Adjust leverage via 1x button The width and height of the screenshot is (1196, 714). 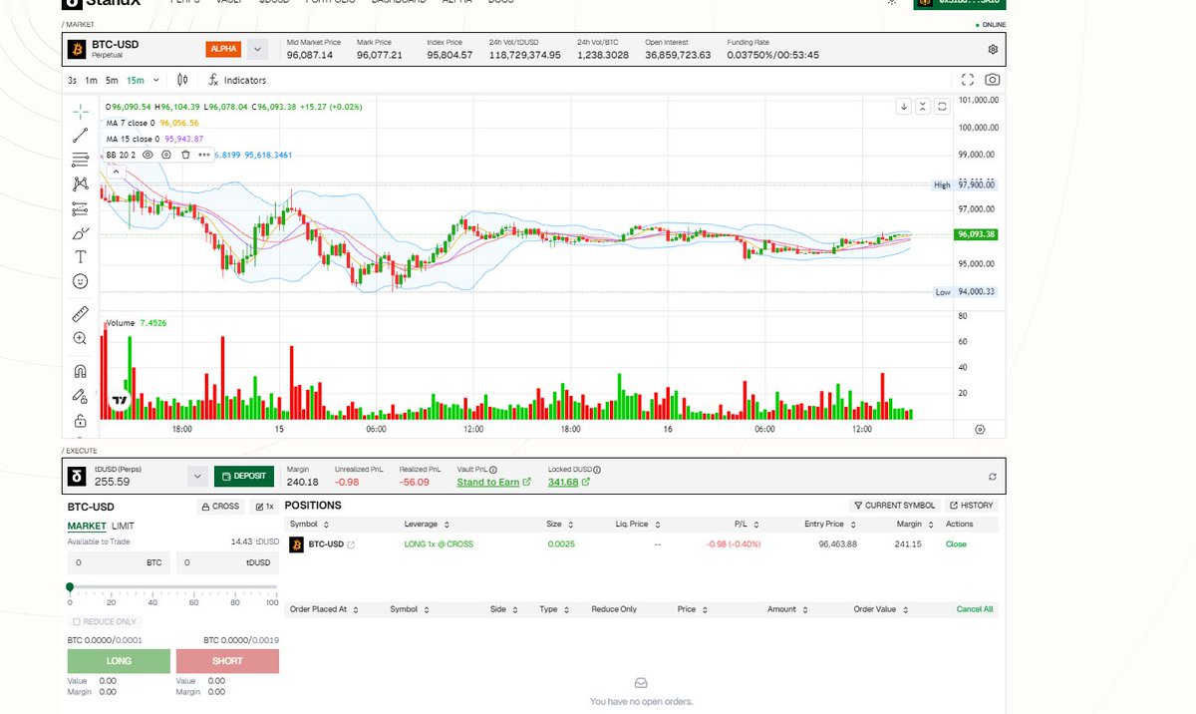[264, 507]
